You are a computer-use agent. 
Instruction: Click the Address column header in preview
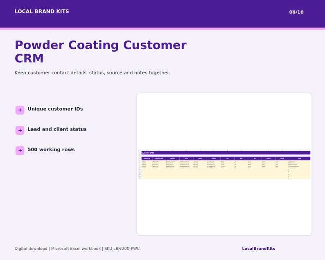214,158
